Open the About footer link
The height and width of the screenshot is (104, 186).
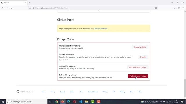tap(140, 92)
